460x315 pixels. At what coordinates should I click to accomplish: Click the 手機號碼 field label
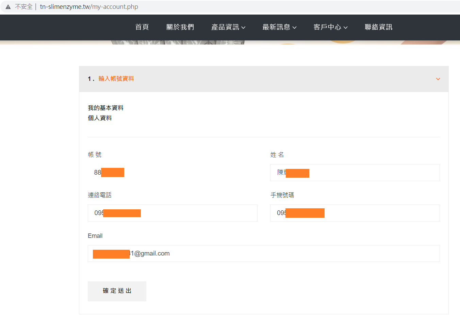282,195
